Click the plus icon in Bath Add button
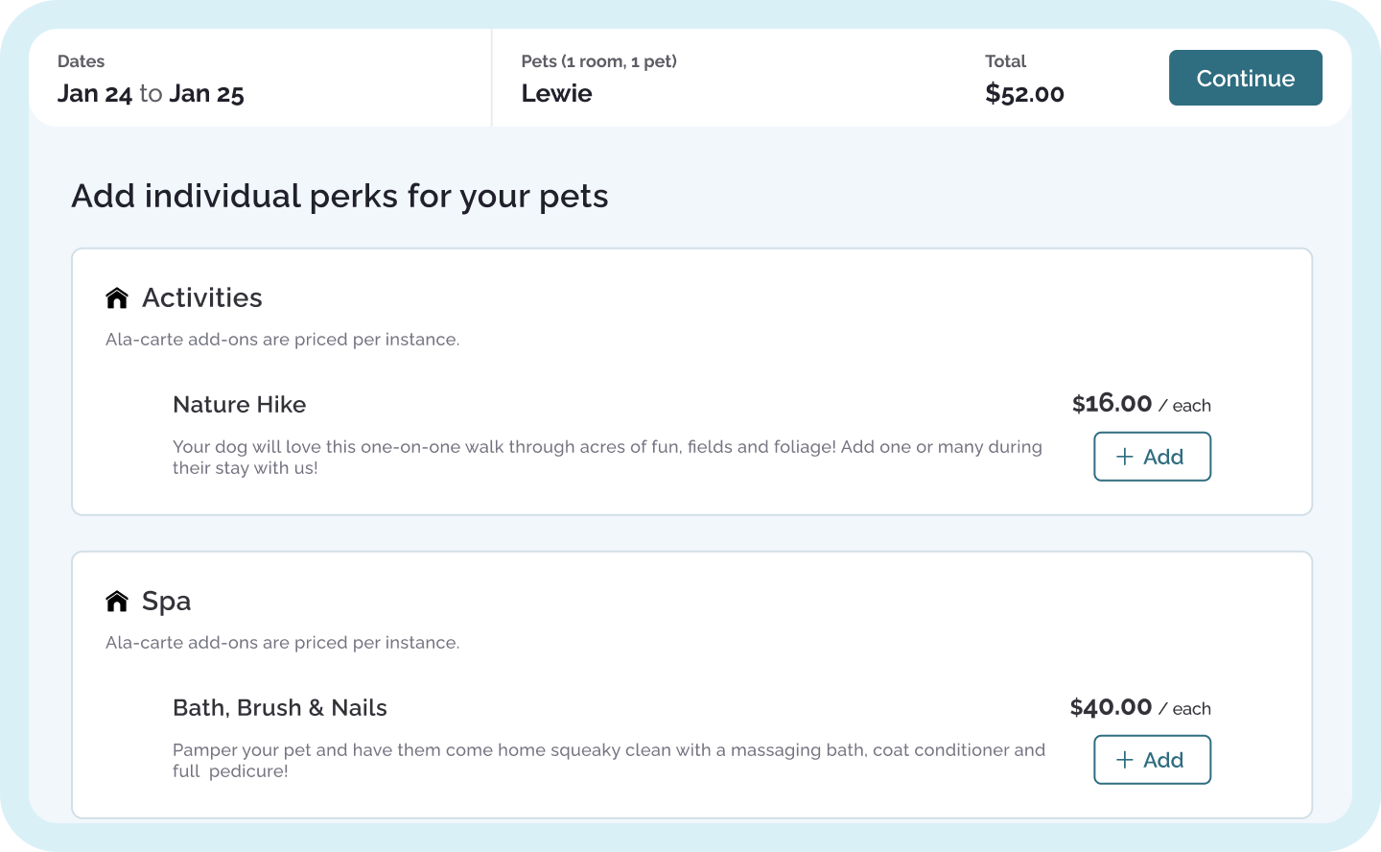This screenshot has height=852, width=1381. coord(1125,760)
